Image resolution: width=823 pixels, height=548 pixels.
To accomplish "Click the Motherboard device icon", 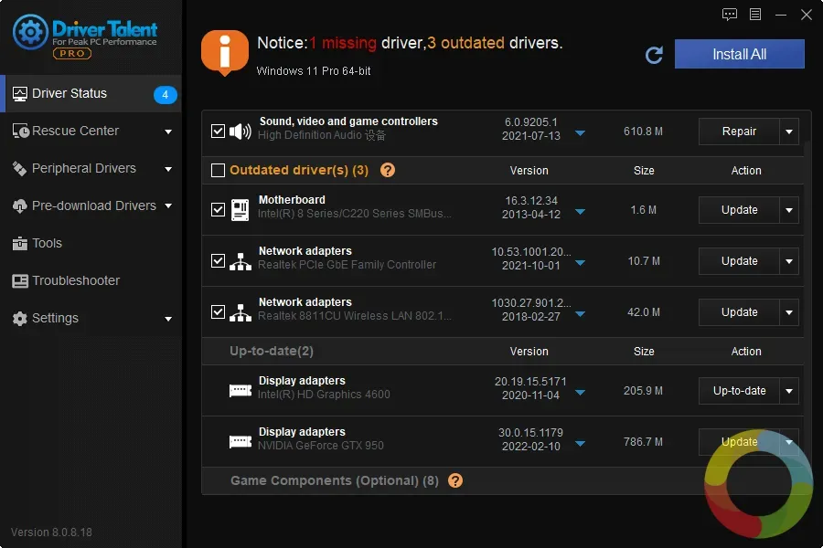I will click(x=240, y=210).
